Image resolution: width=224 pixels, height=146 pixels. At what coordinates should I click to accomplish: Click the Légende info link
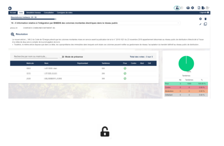(x=204, y=13)
